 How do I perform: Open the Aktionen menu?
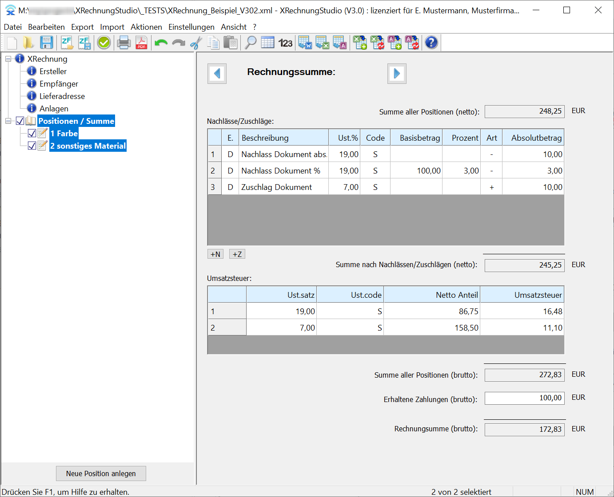(146, 27)
